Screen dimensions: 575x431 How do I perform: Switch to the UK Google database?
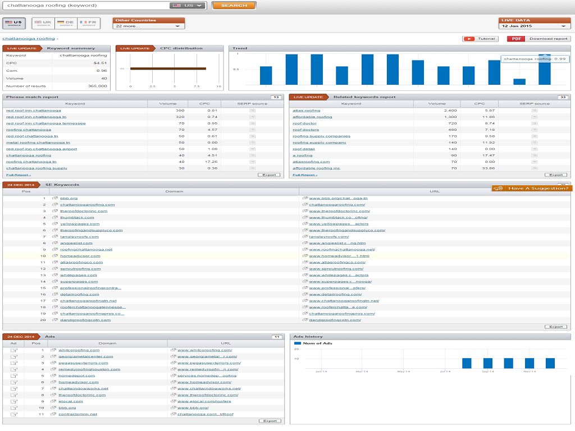pos(43,23)
